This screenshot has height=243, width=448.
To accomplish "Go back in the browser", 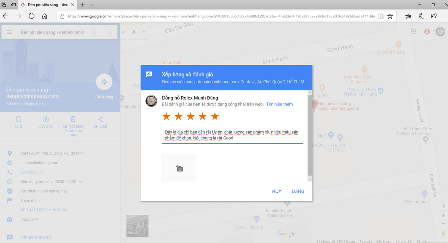I will pyautogui.click(x=6, y=16).
